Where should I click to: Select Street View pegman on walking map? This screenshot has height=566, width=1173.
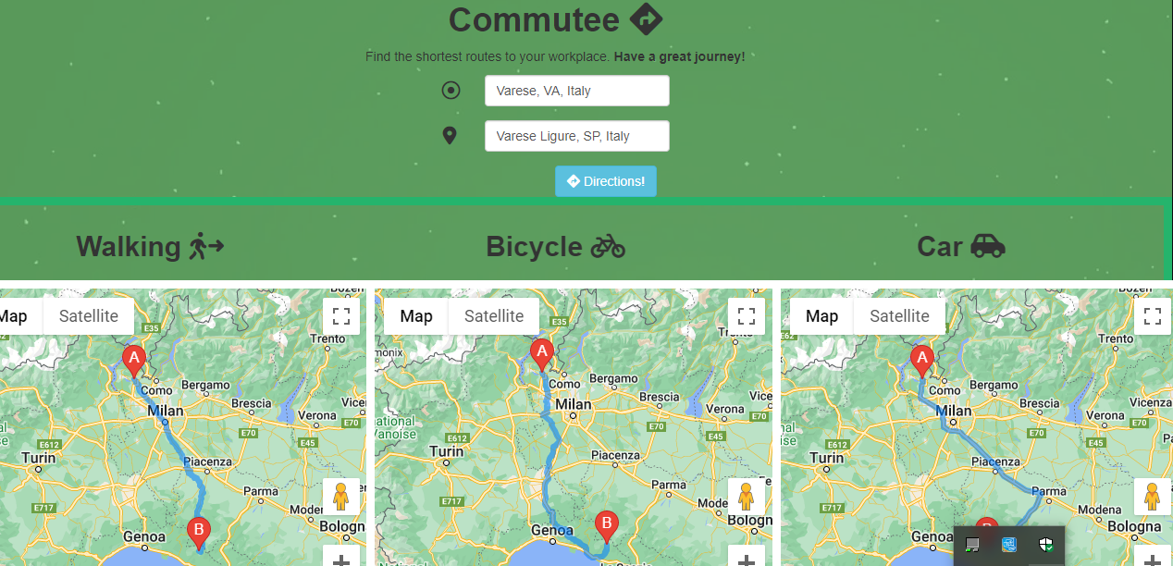coord(341,497)
